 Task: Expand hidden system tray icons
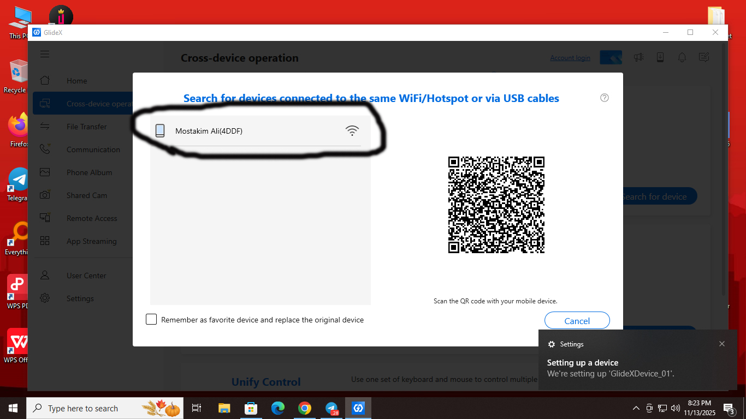coord(636,408)
